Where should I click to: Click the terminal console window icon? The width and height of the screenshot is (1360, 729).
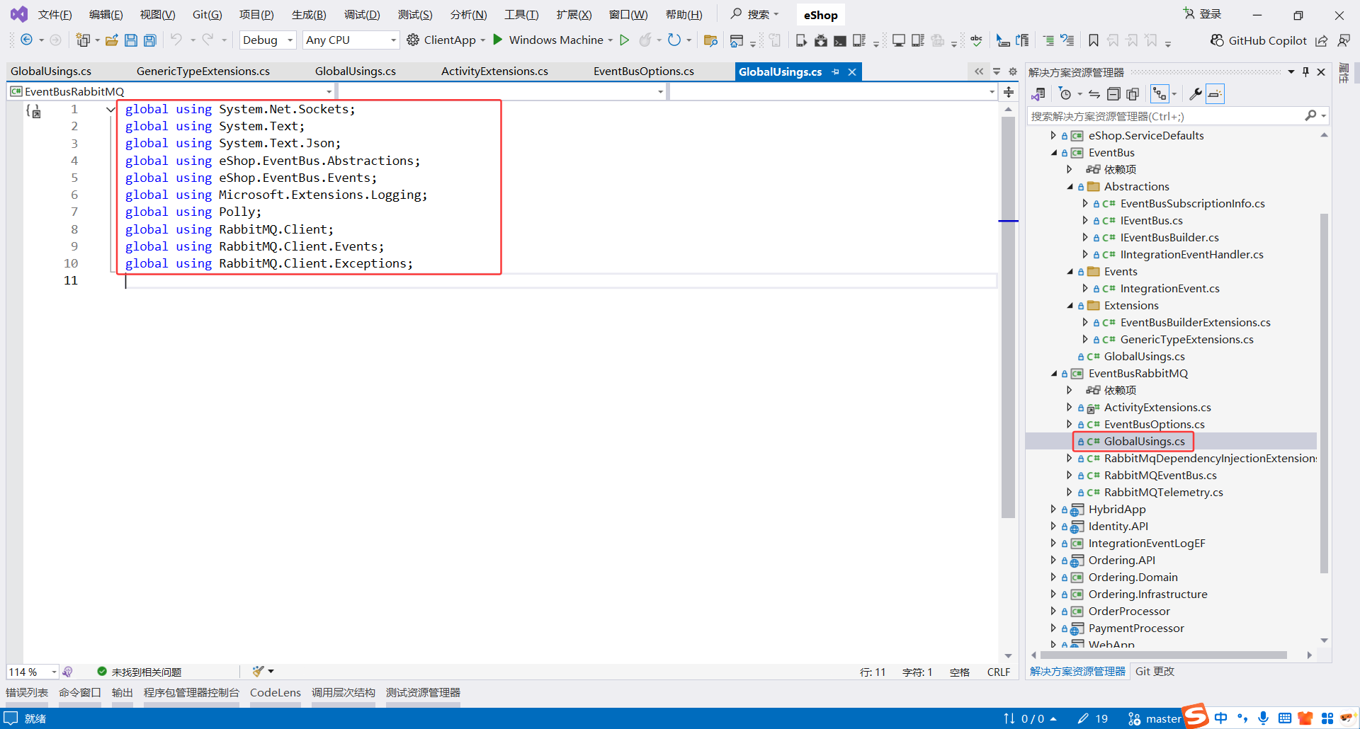[839, 40]
